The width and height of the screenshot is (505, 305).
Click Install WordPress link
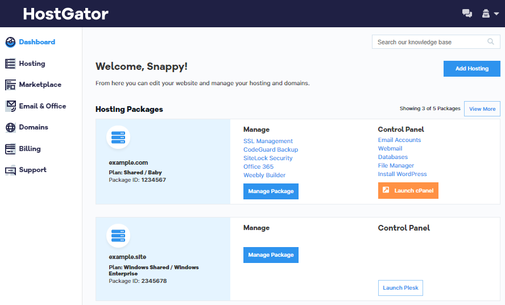(402, 174)
